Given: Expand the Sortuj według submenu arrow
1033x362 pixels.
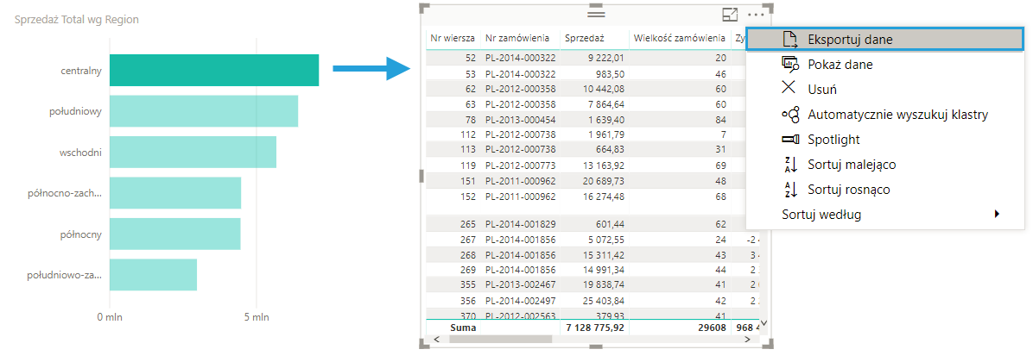Looking at the screenshot, I should 997,214.
